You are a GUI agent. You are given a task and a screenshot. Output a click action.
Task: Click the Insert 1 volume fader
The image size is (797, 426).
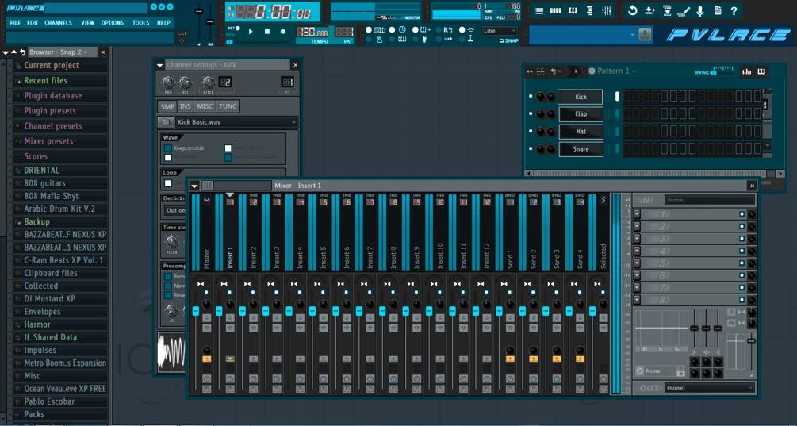point(219,311)
